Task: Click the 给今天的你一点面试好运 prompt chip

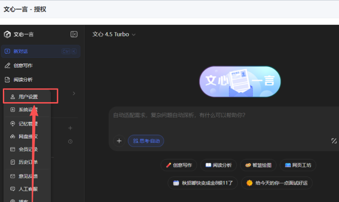Action: 277,183
